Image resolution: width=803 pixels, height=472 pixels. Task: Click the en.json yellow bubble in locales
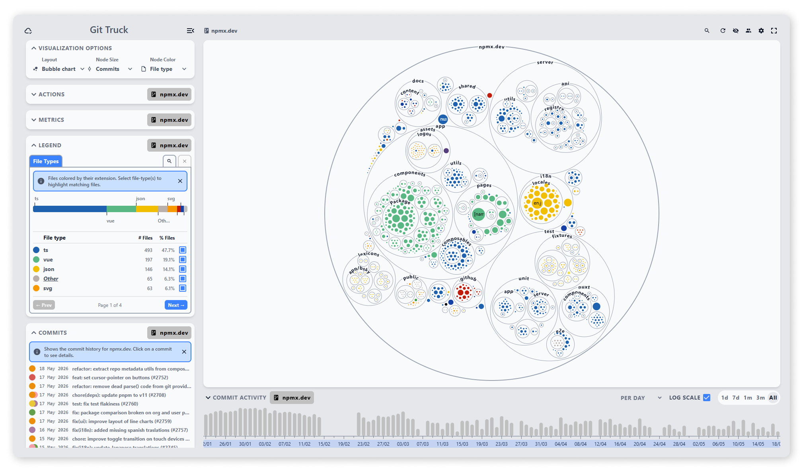point(537,203)
